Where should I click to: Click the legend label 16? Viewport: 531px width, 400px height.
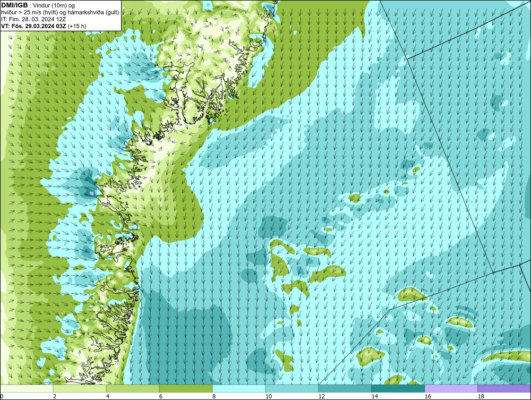click(427, 396)
